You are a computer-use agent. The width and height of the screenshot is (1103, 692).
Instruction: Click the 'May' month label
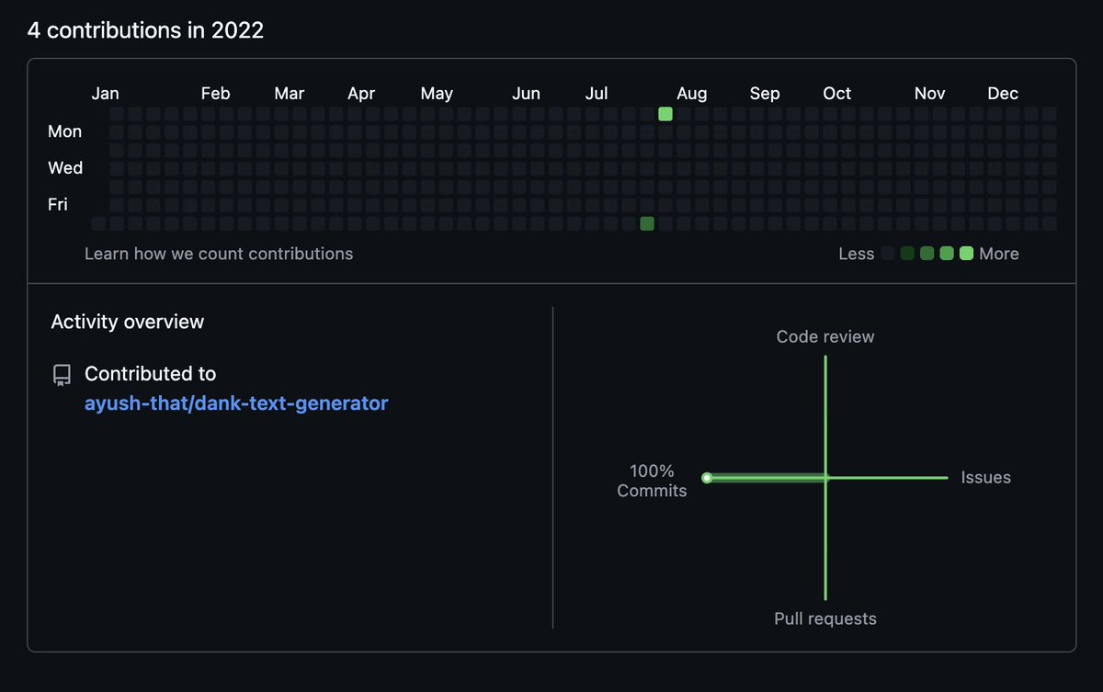point(437,94)
